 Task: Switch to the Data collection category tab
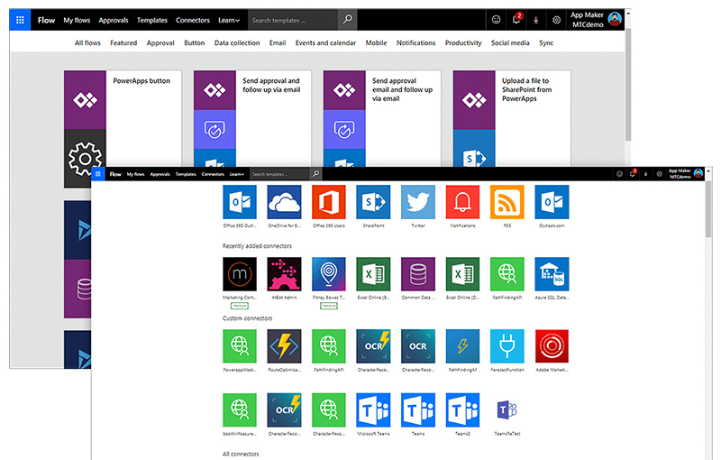[237, 42]
